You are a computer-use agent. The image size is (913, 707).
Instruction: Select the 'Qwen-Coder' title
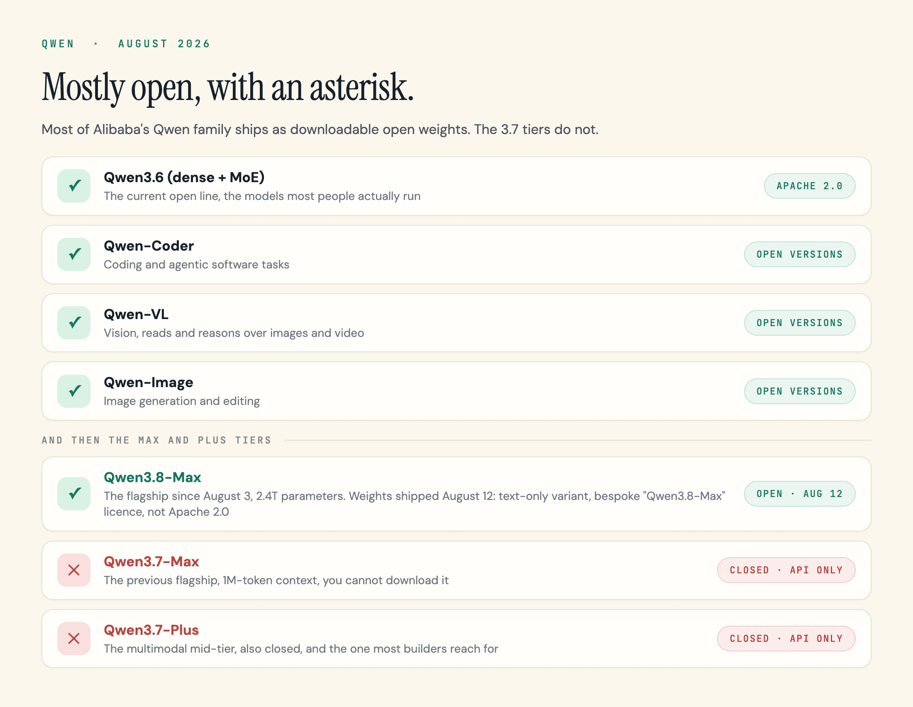(149, 246)
